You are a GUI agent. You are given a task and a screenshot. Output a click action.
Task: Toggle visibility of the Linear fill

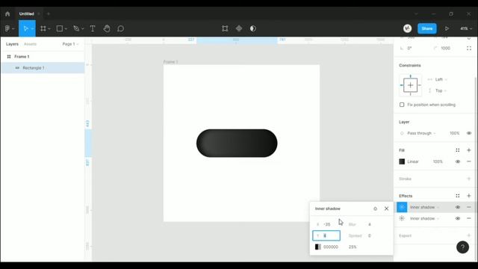pos(458,161)
